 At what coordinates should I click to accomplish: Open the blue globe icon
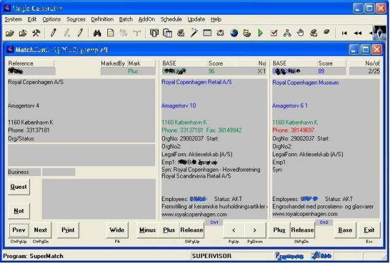point(234,33)
